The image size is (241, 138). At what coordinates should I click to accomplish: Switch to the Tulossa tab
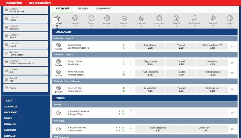point(82,8)
